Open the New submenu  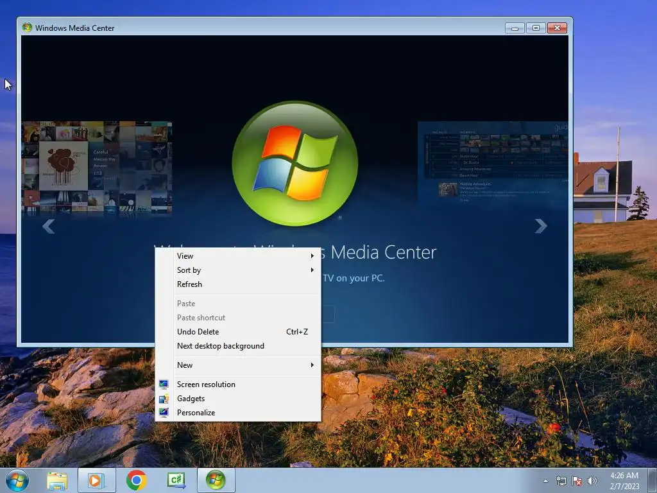[x=238, y=365]
